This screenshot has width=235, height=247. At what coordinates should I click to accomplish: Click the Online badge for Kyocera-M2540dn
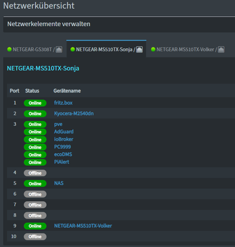click(x=35, y=114)
